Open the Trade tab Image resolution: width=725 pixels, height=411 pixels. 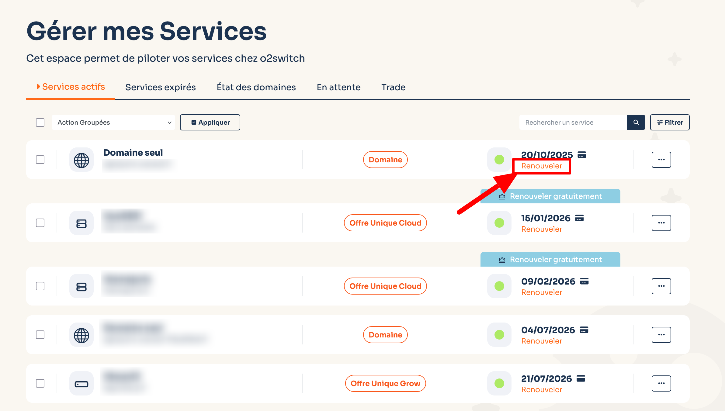394,87
